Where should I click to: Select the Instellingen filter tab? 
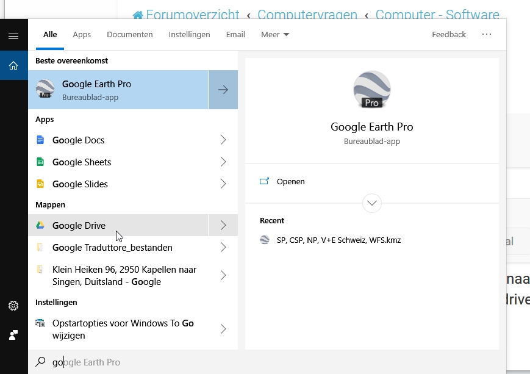click(189, 35)
